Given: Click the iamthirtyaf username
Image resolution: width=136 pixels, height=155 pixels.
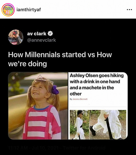Looking at the screenshot, I should [x=29, y=10].
